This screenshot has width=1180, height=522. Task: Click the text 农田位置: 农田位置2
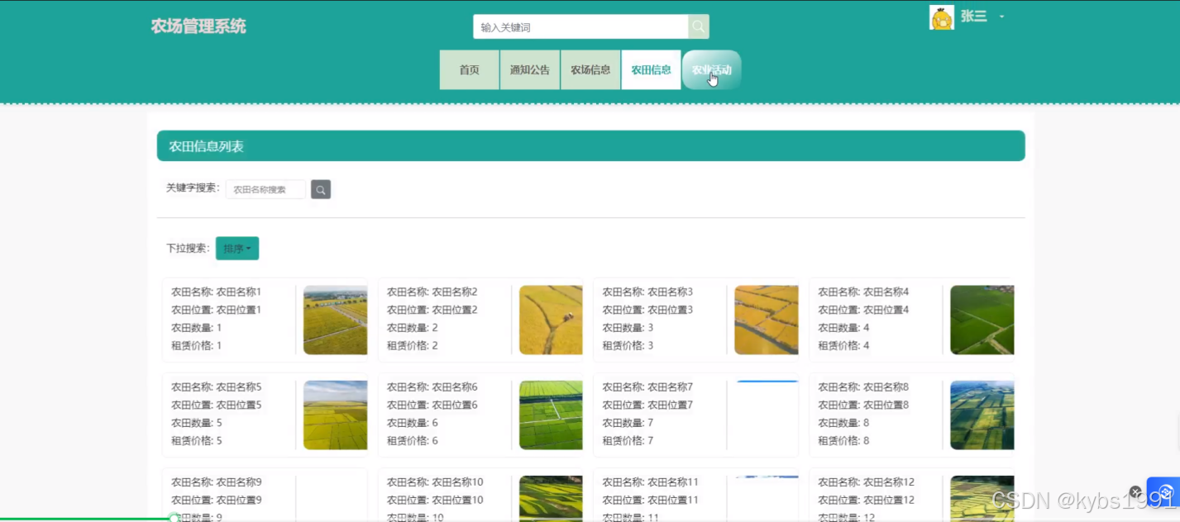pos(432,310)
